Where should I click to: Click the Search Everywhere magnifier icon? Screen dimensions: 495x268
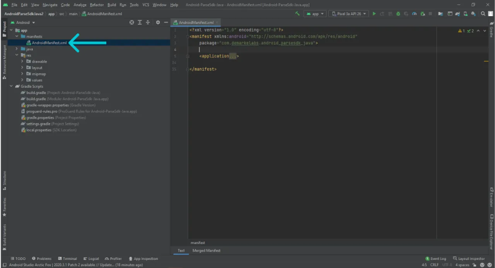click(x=483, y=14)
